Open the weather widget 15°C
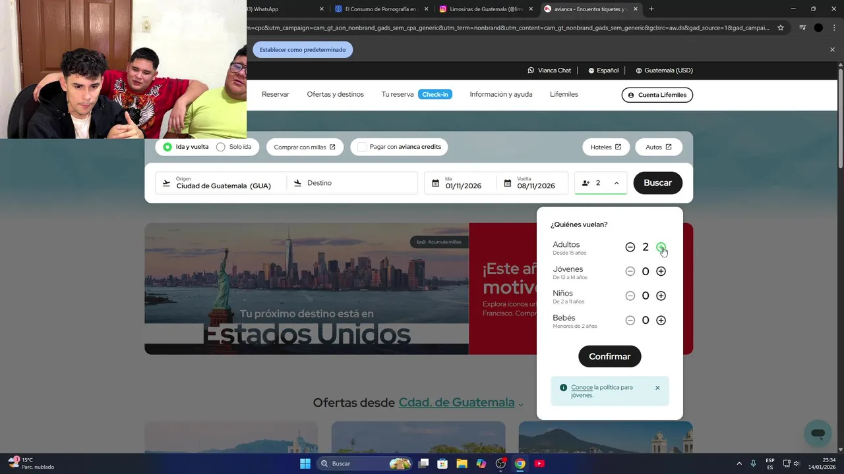Viewport: 844px width, 474px height. (x=31, y=463)
